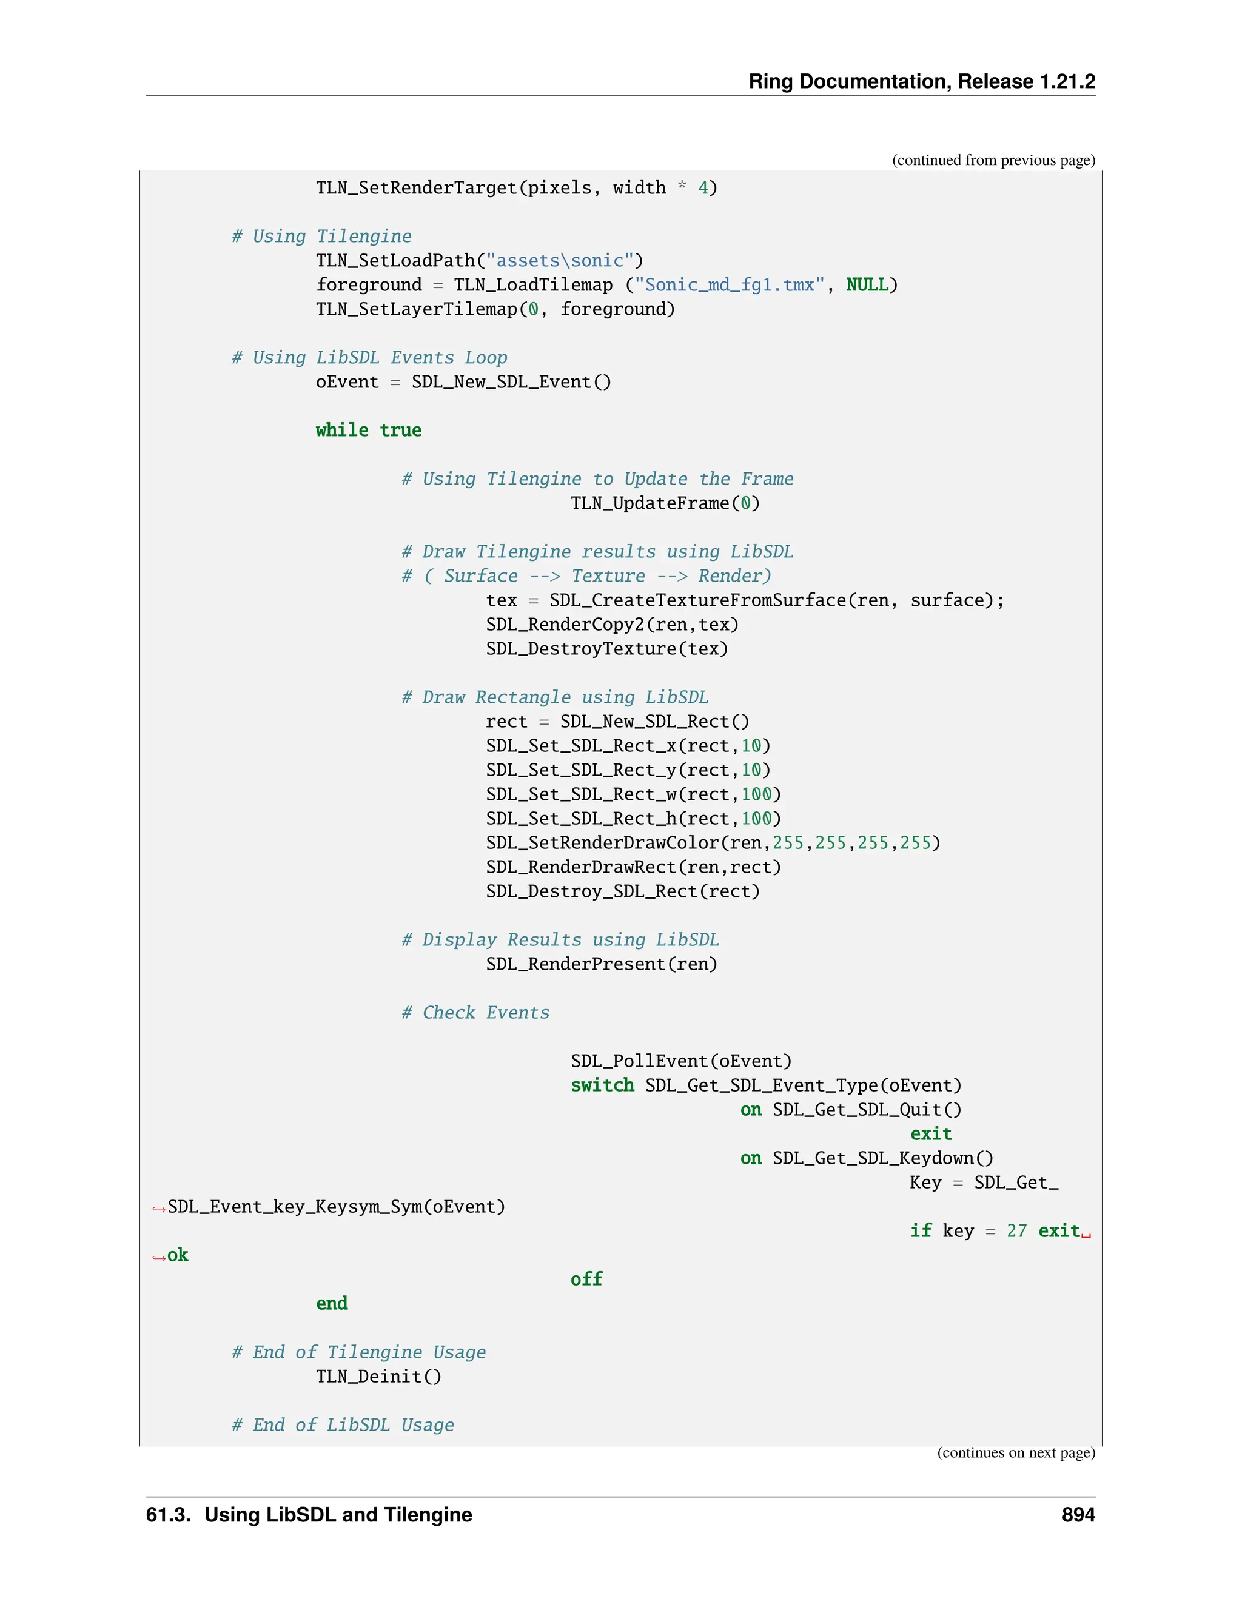
Task: Click the TLN_UpdateFrame(0) call
Action: 665,503
